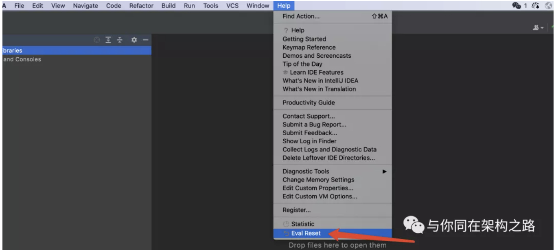Click the Collapse All icon in project panel

point(120,40)
